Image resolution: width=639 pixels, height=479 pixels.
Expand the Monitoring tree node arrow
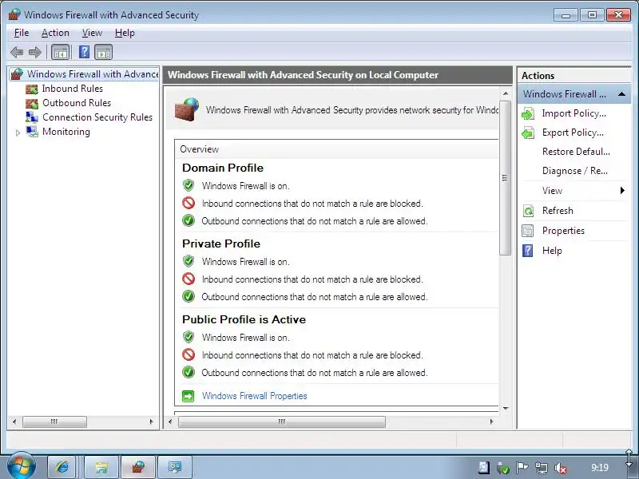[18, 133]
